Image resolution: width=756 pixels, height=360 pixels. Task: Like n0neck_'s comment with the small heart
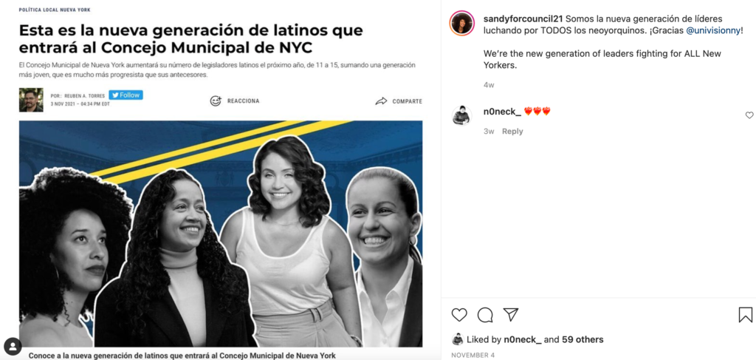coord(749,115)
